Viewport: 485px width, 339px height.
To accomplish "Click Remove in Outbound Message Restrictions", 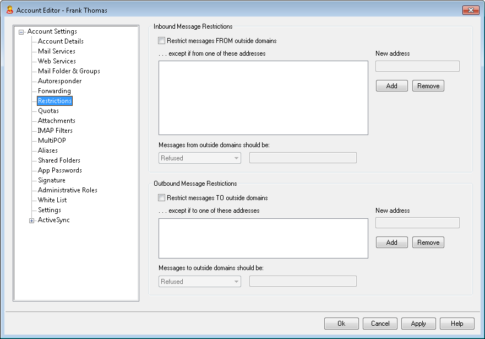I will 428,243.
